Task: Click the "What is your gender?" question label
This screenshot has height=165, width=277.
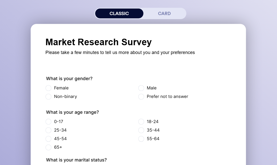Action: pos(69,78)
